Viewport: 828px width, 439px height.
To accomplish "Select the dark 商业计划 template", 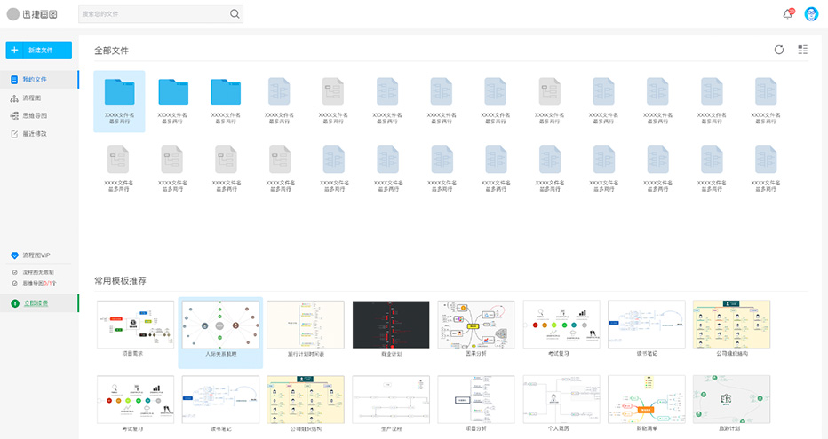I will tap(390, 325).
